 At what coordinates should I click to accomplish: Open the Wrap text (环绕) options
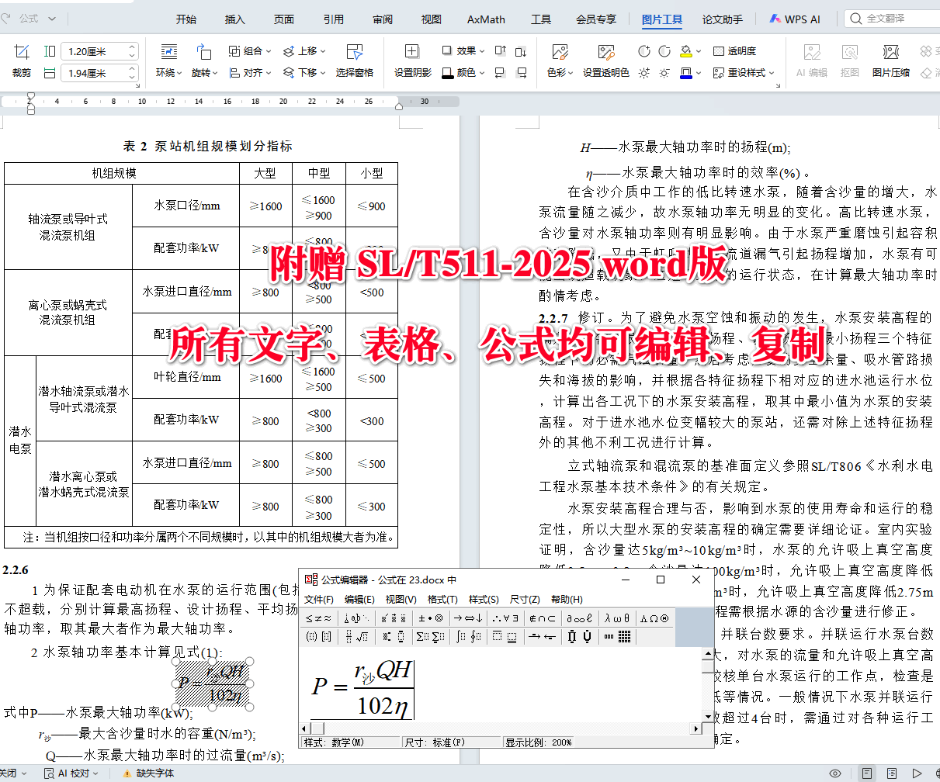coord(168,61)
